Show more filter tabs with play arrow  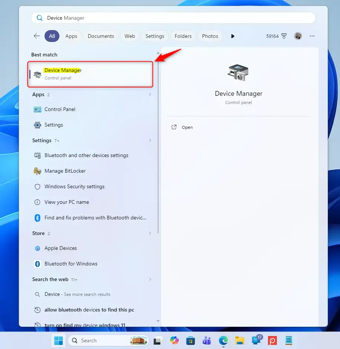232,36
